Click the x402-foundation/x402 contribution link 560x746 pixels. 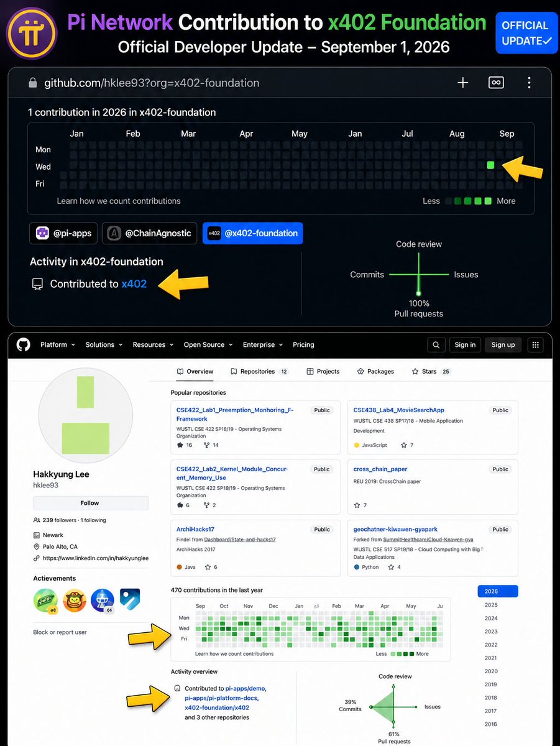pyautogui.click(x=217, y=707)
